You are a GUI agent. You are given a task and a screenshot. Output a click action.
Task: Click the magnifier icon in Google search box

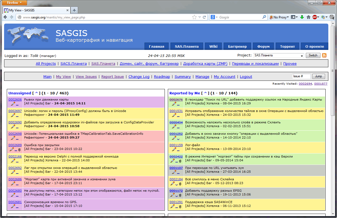click(x=264, y=17)
